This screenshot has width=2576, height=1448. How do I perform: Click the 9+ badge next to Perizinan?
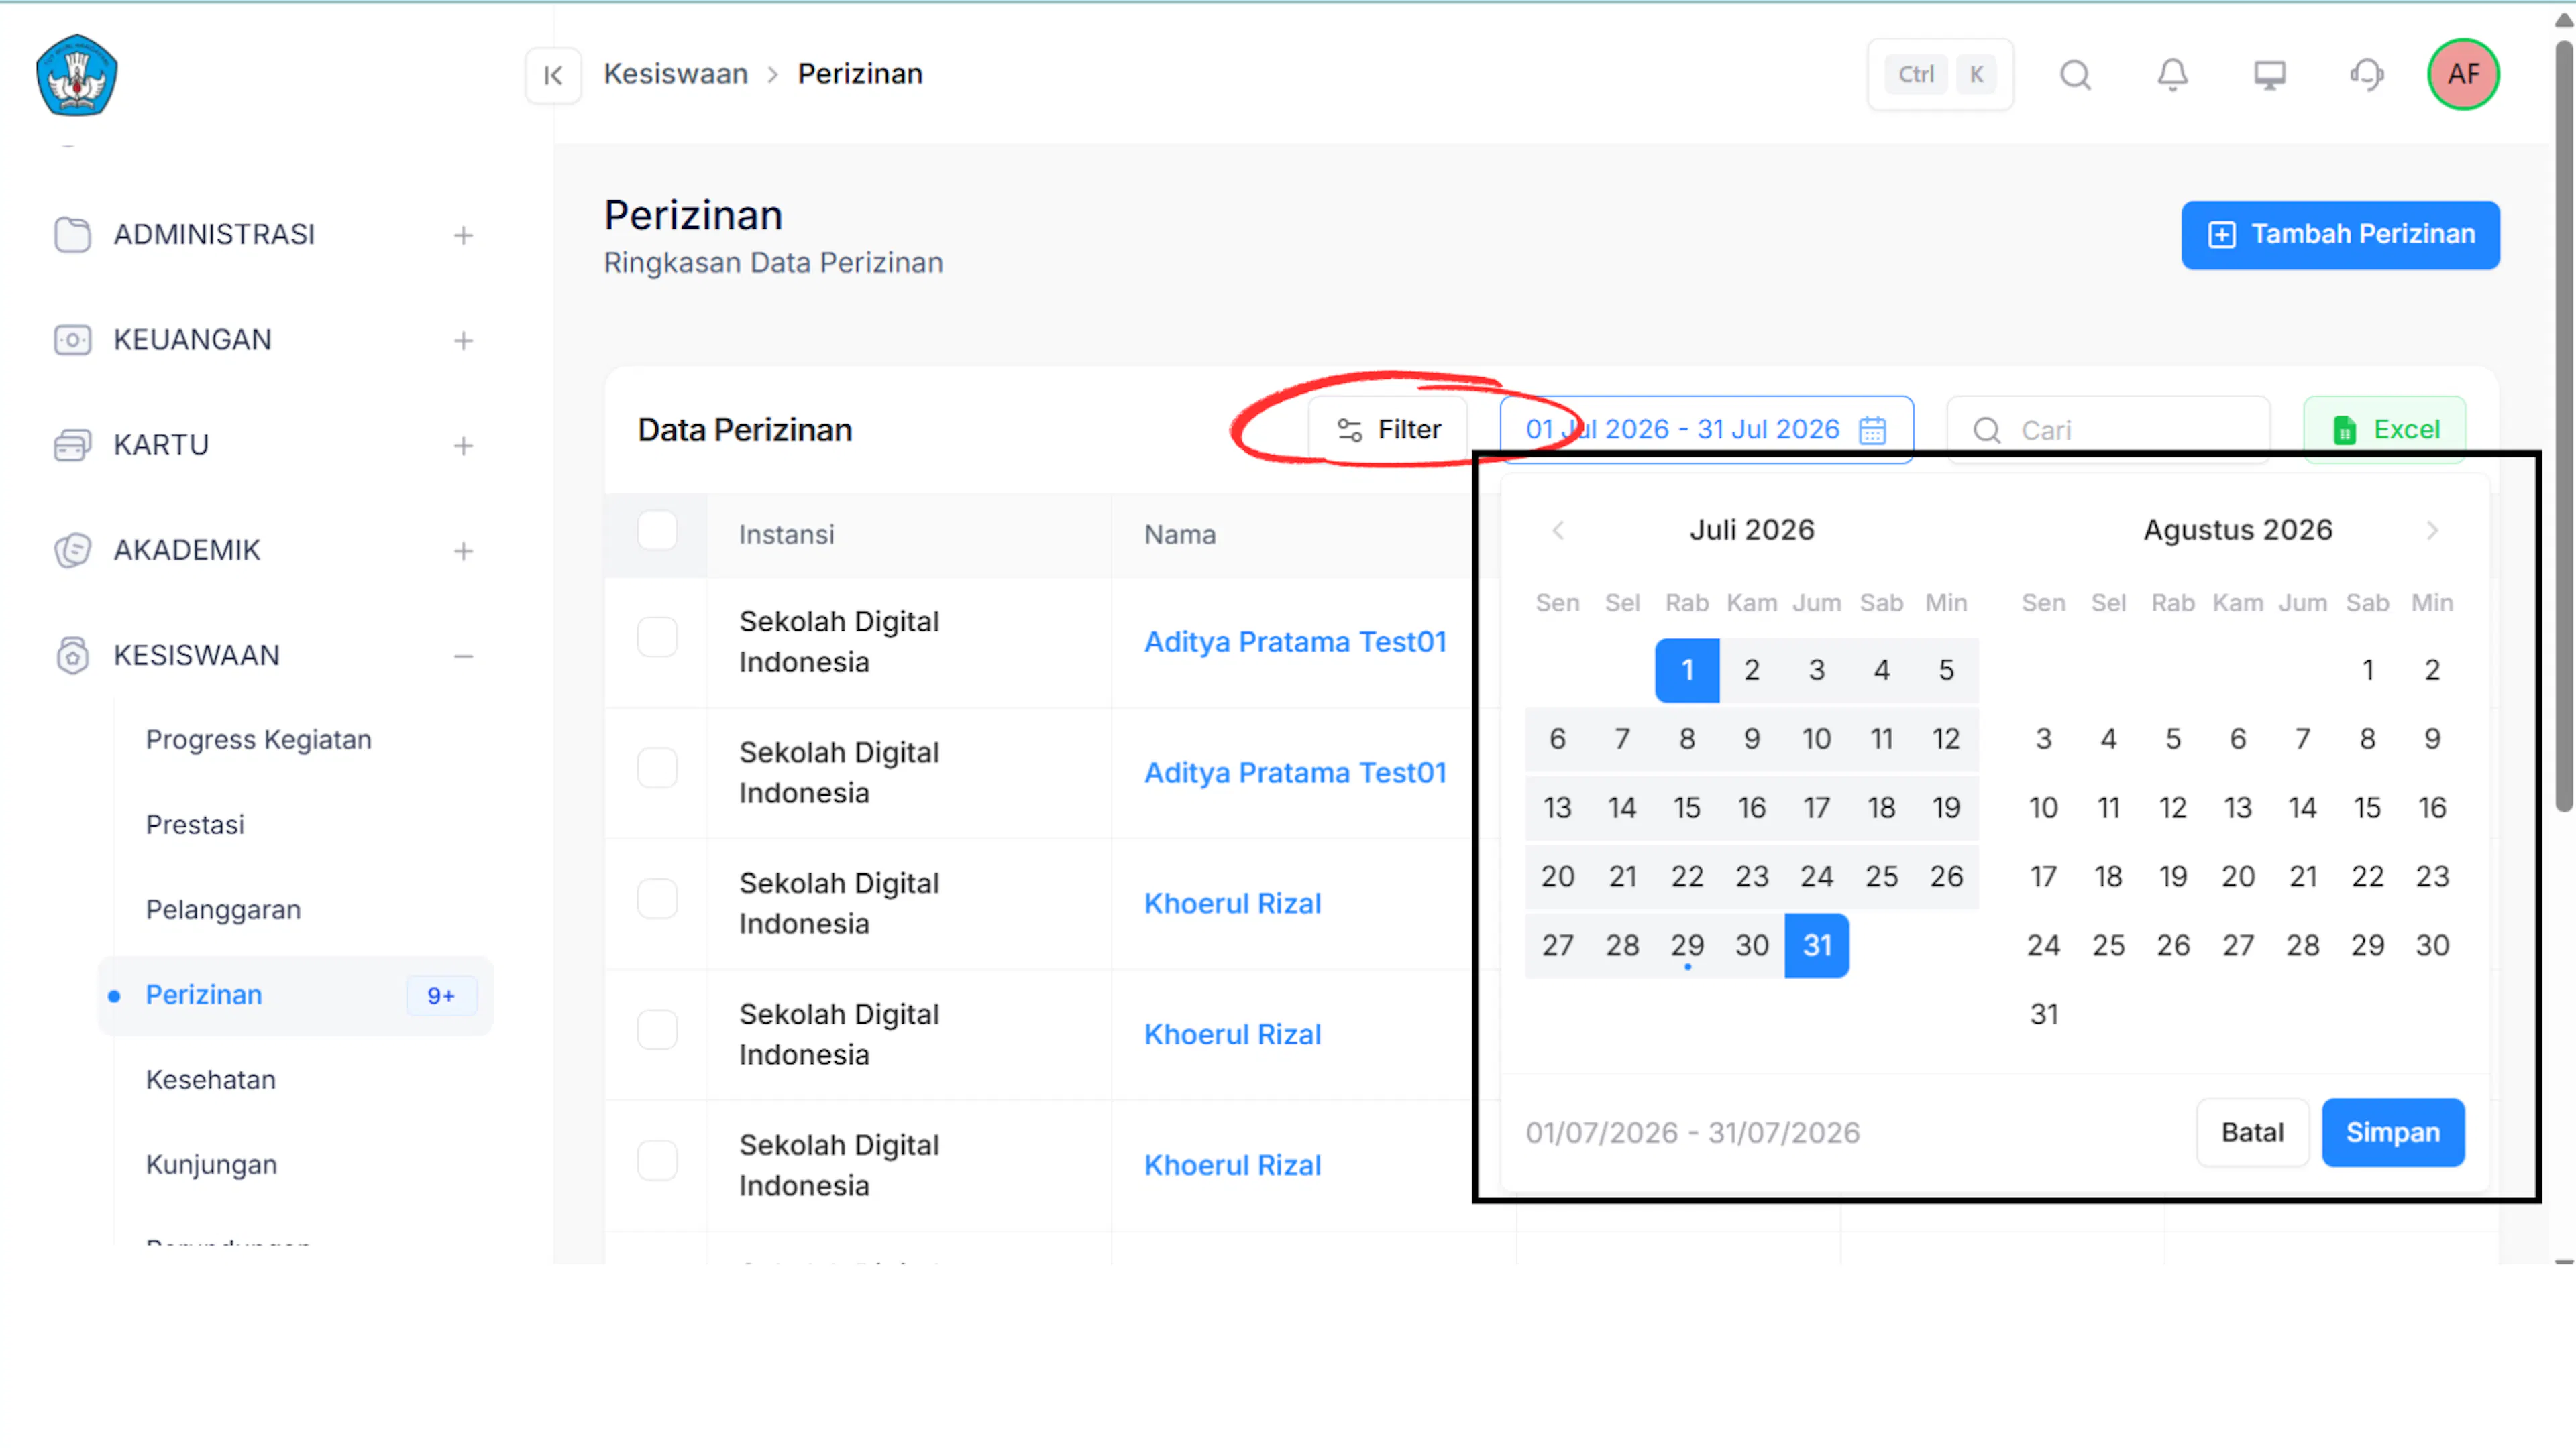441,995
